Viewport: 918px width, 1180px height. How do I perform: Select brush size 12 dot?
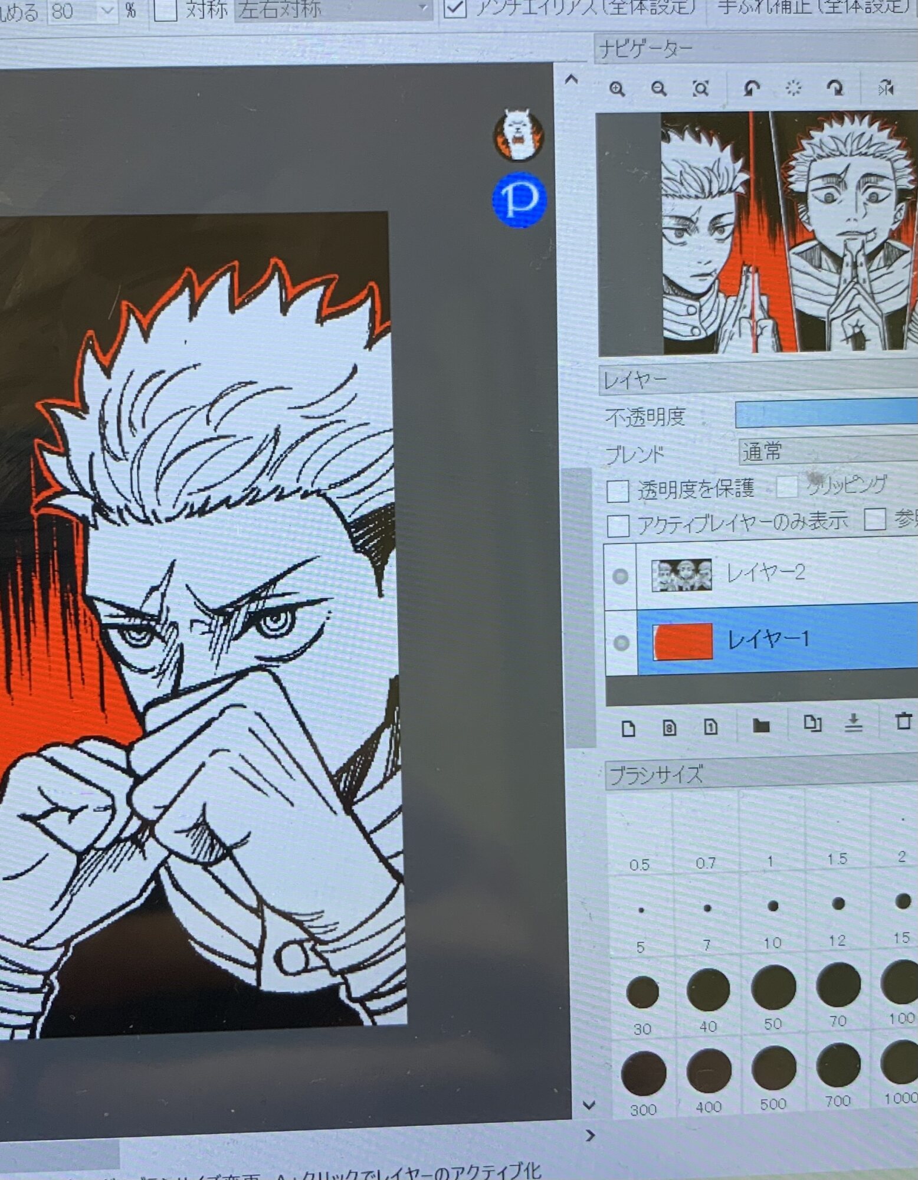(838, 903)
